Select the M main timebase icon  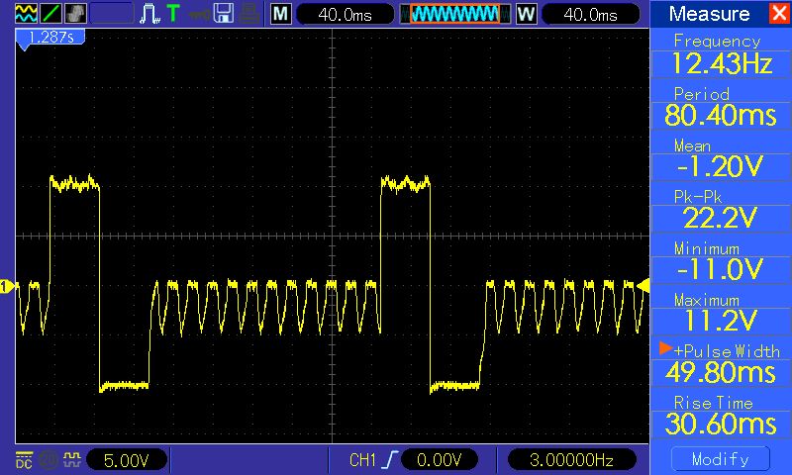[281, 14]
